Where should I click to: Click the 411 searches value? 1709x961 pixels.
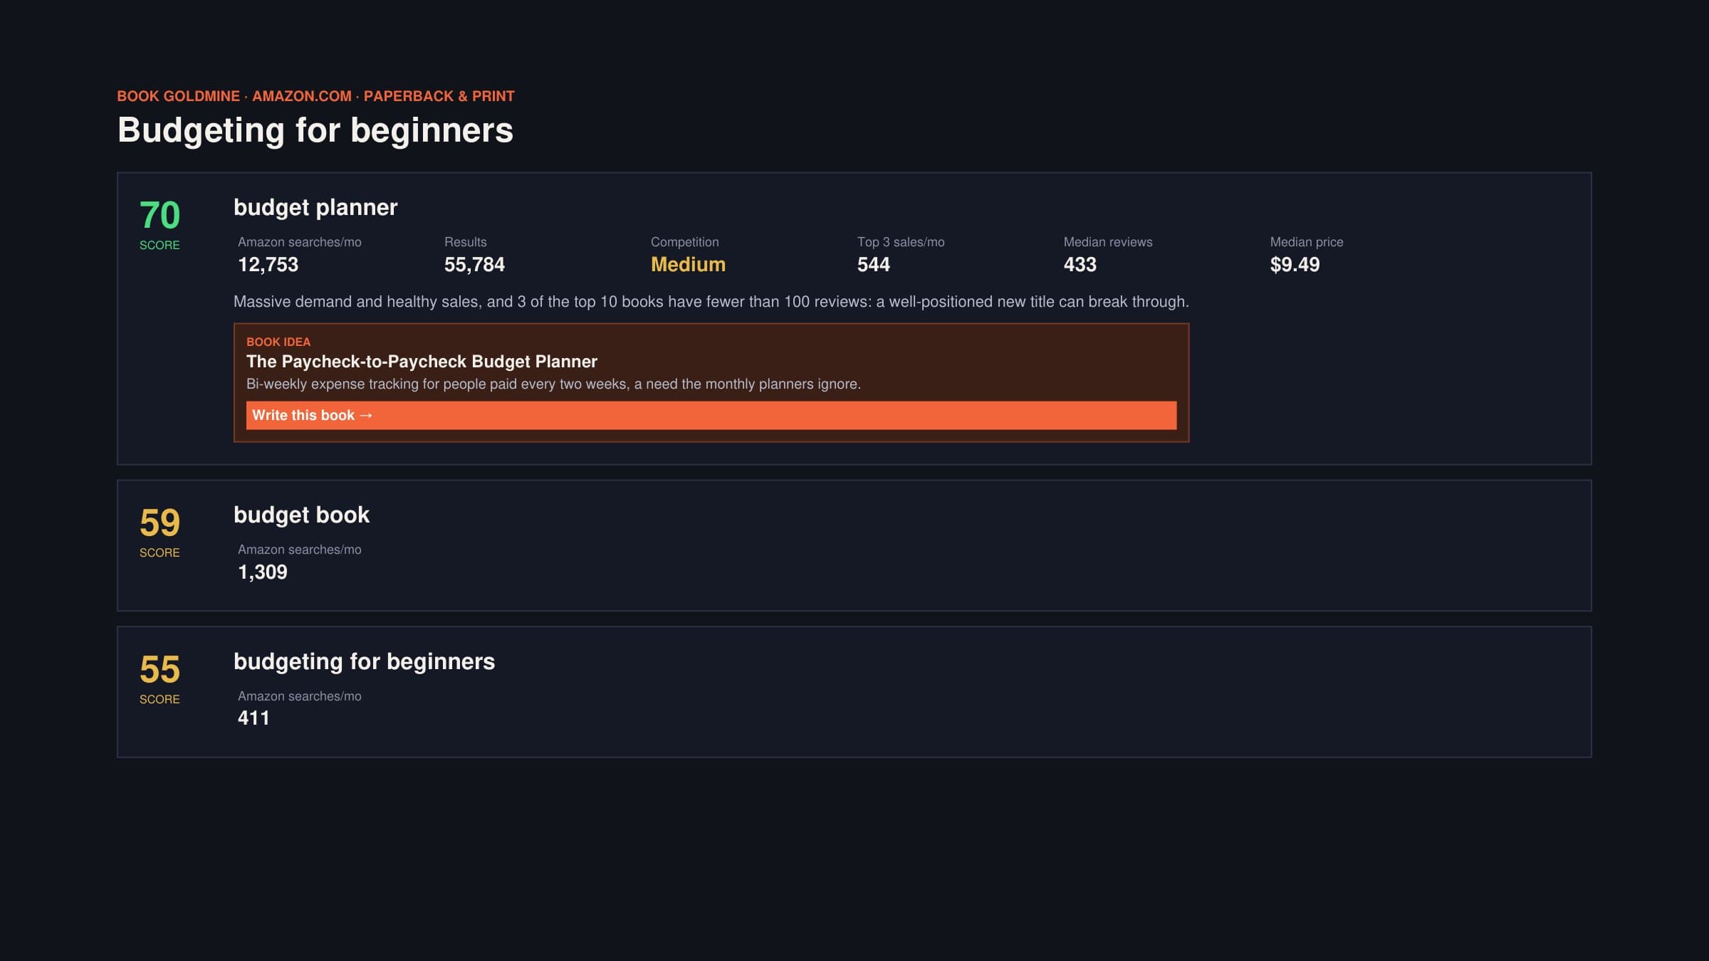(254, 718)
